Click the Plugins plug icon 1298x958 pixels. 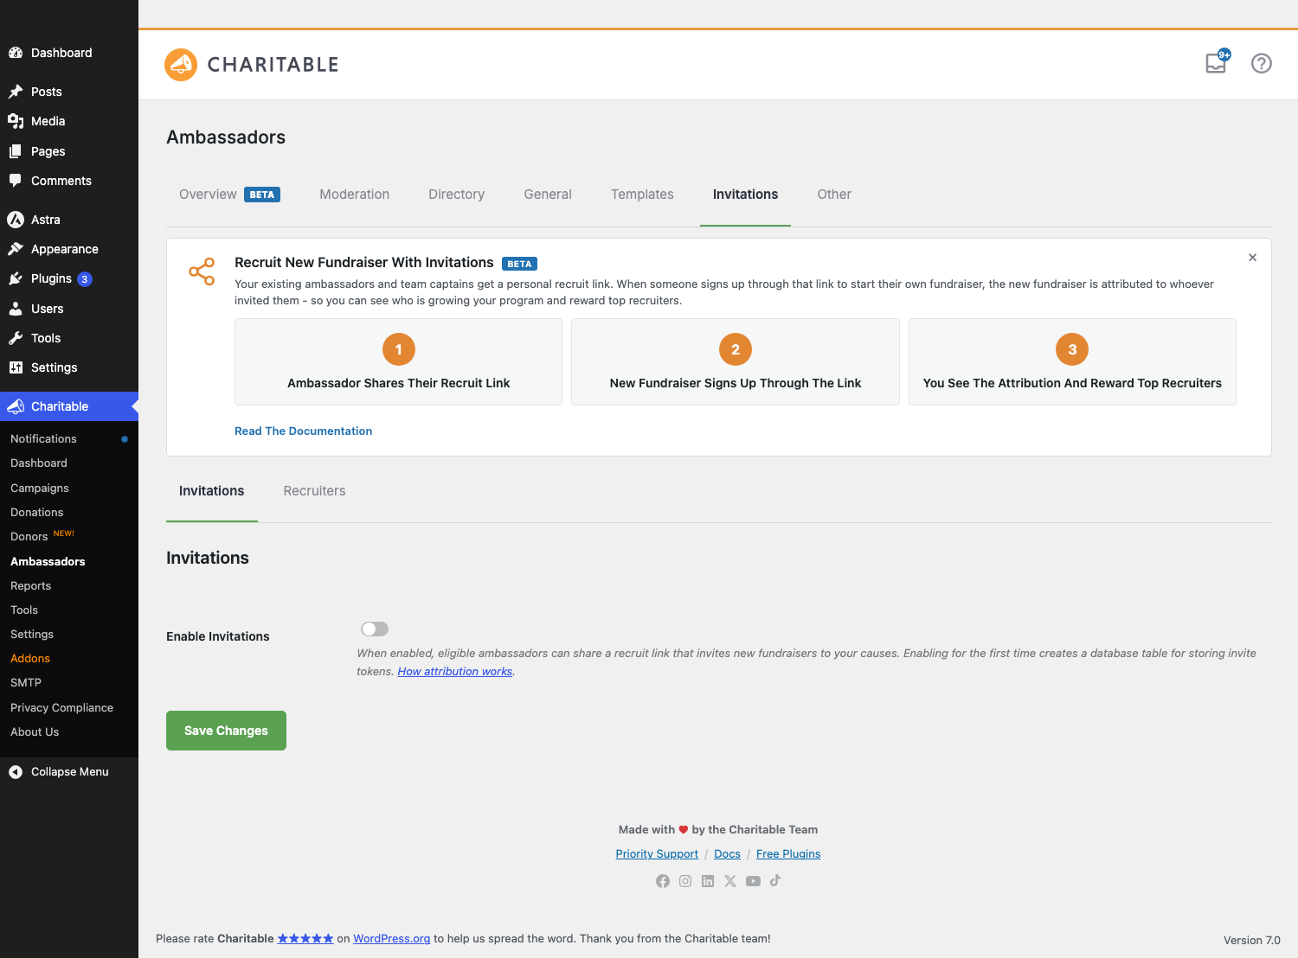click(x=16, y=278)
